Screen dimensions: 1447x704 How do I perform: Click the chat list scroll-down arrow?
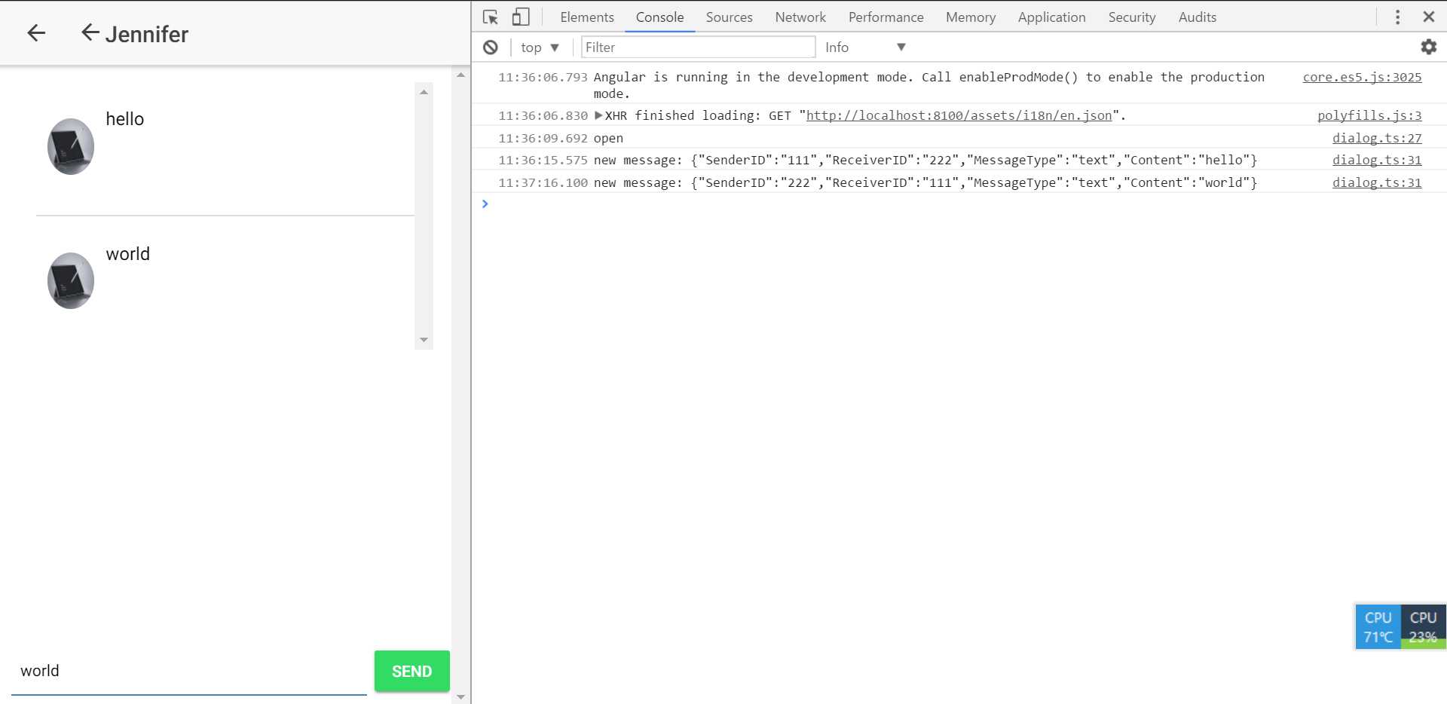click(x=424, y=340)
